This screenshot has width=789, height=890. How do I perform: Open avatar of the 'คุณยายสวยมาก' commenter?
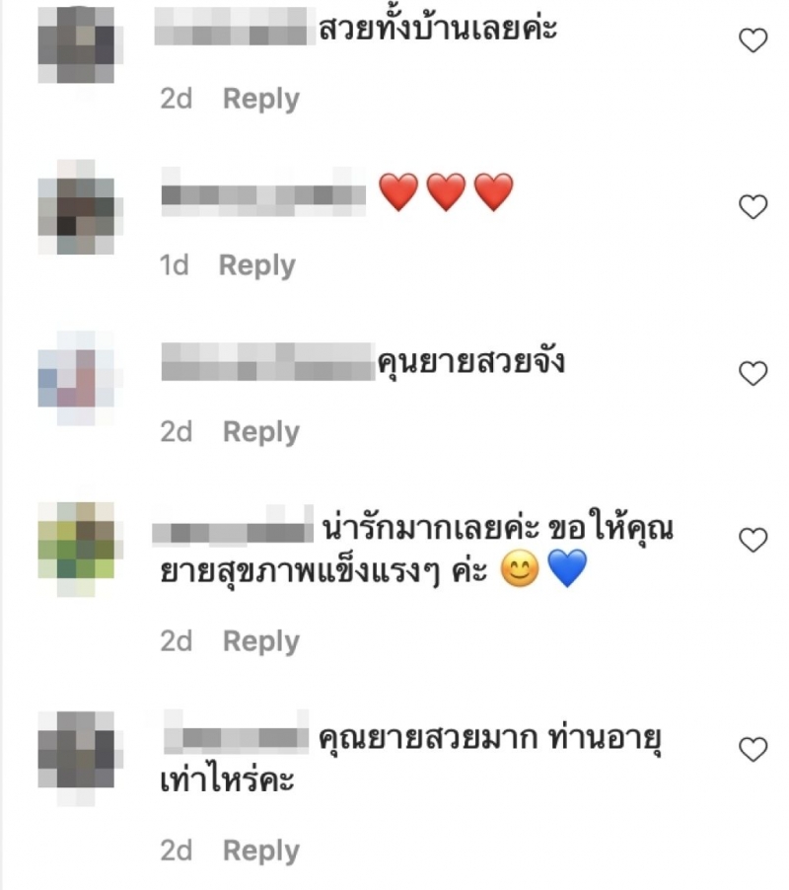click(x=76, y=759)
